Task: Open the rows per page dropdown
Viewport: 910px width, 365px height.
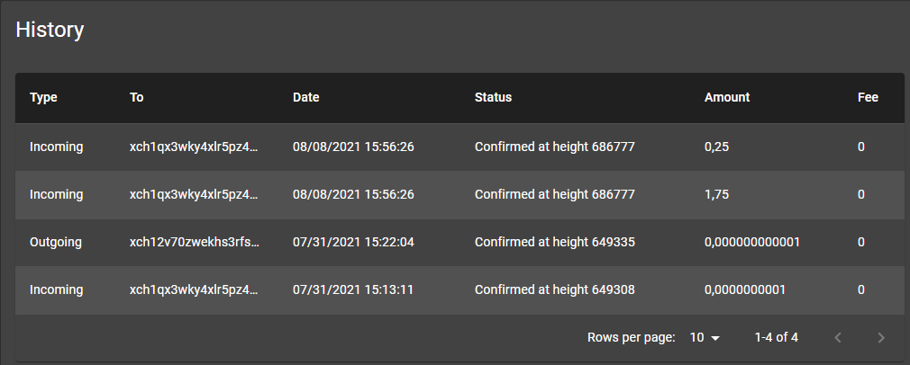Action: 705,337
